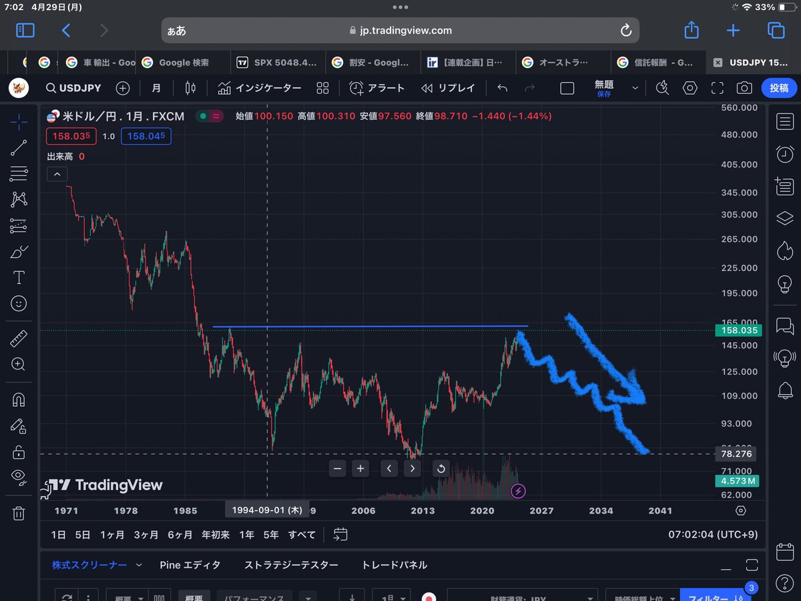The height and width of the screenshot is (601, 801).
Task: Open the alerts clock panel
Action: coord(785,154)
